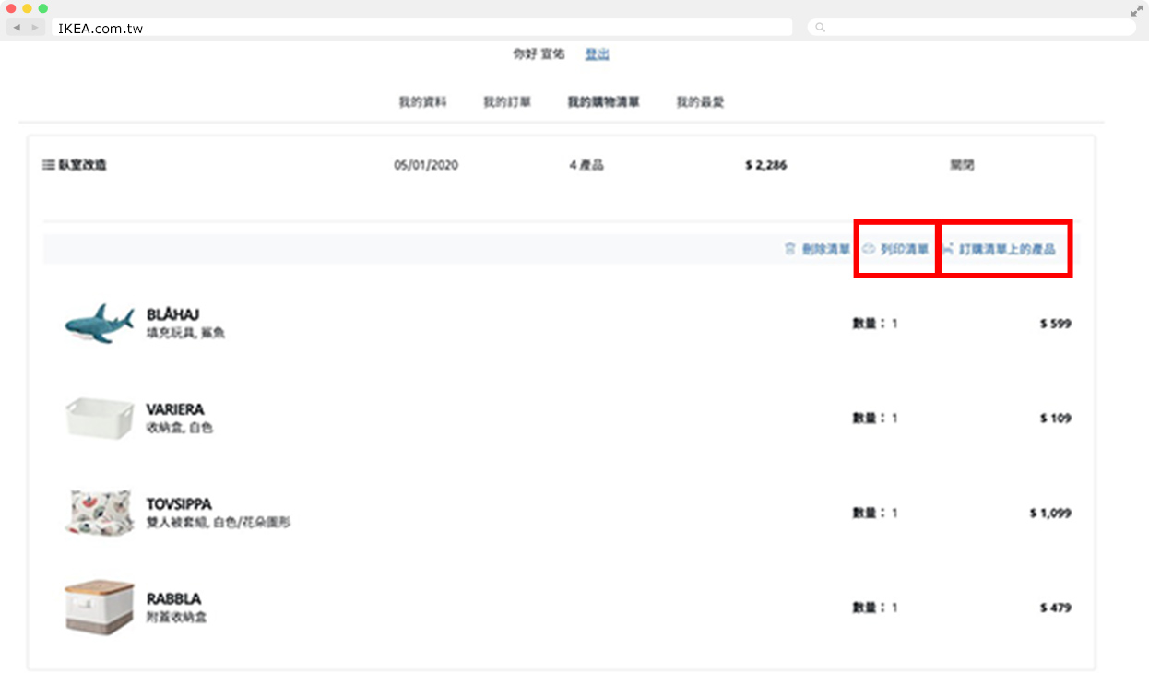Go to the 我的最愛 tab
Image resolution: width=1149 pixels, height=697 pixels.
(700, 102)
